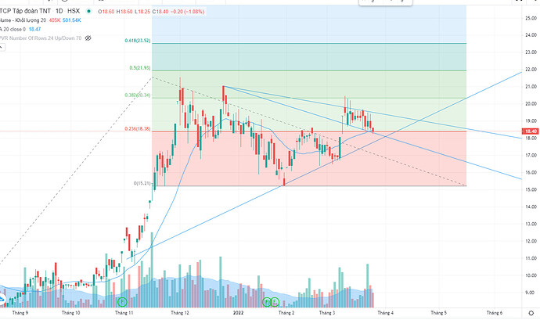Click the TradingView logo on chart corner
Screen dimensions: 540x320
point(2,299)
